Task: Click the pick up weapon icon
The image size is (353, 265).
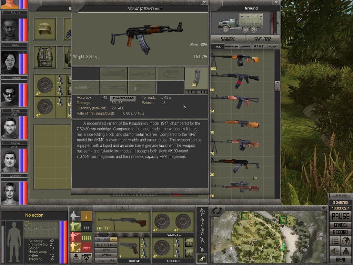Action: [x=87, y=257]
